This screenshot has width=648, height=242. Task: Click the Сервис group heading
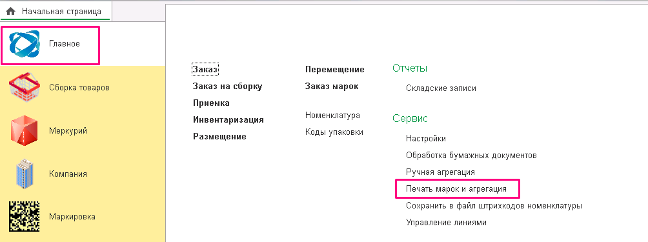(x=410, y=119)
